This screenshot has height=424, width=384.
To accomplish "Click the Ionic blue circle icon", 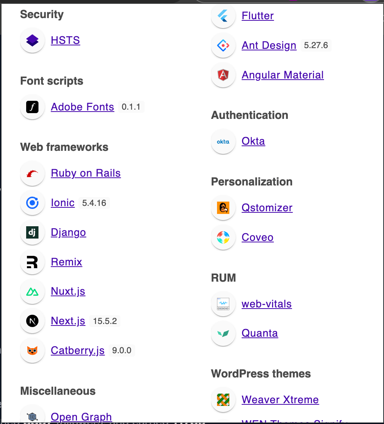I will [32, 203].
